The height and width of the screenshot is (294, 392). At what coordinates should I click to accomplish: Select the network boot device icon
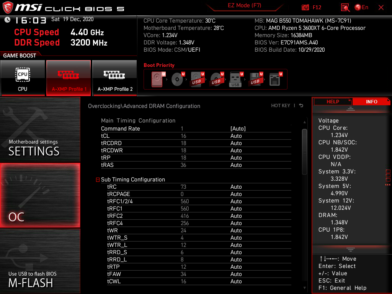tap(275, 79)
